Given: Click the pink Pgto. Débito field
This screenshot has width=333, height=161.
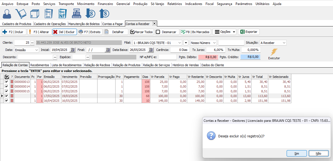Looking at the screenshot, I should click(x=208, y=57).
